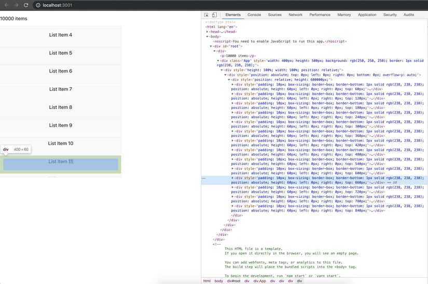Click the ellipsis beside the selected DOM node

pos(204,178)
